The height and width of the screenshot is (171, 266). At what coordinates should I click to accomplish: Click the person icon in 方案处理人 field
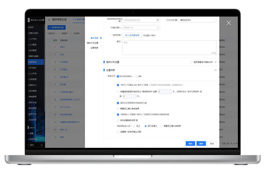[x=158, y=28]
